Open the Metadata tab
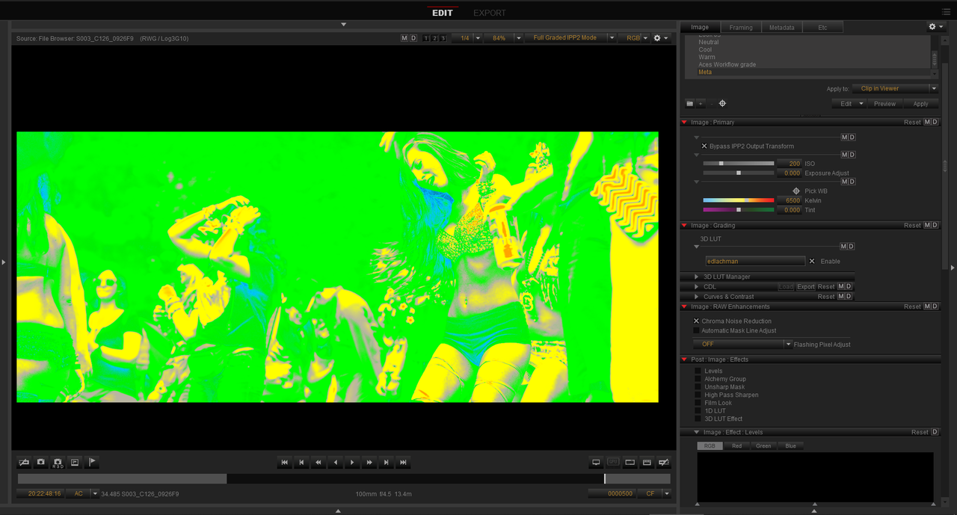The image size is (957, 515). click(782, 28)
